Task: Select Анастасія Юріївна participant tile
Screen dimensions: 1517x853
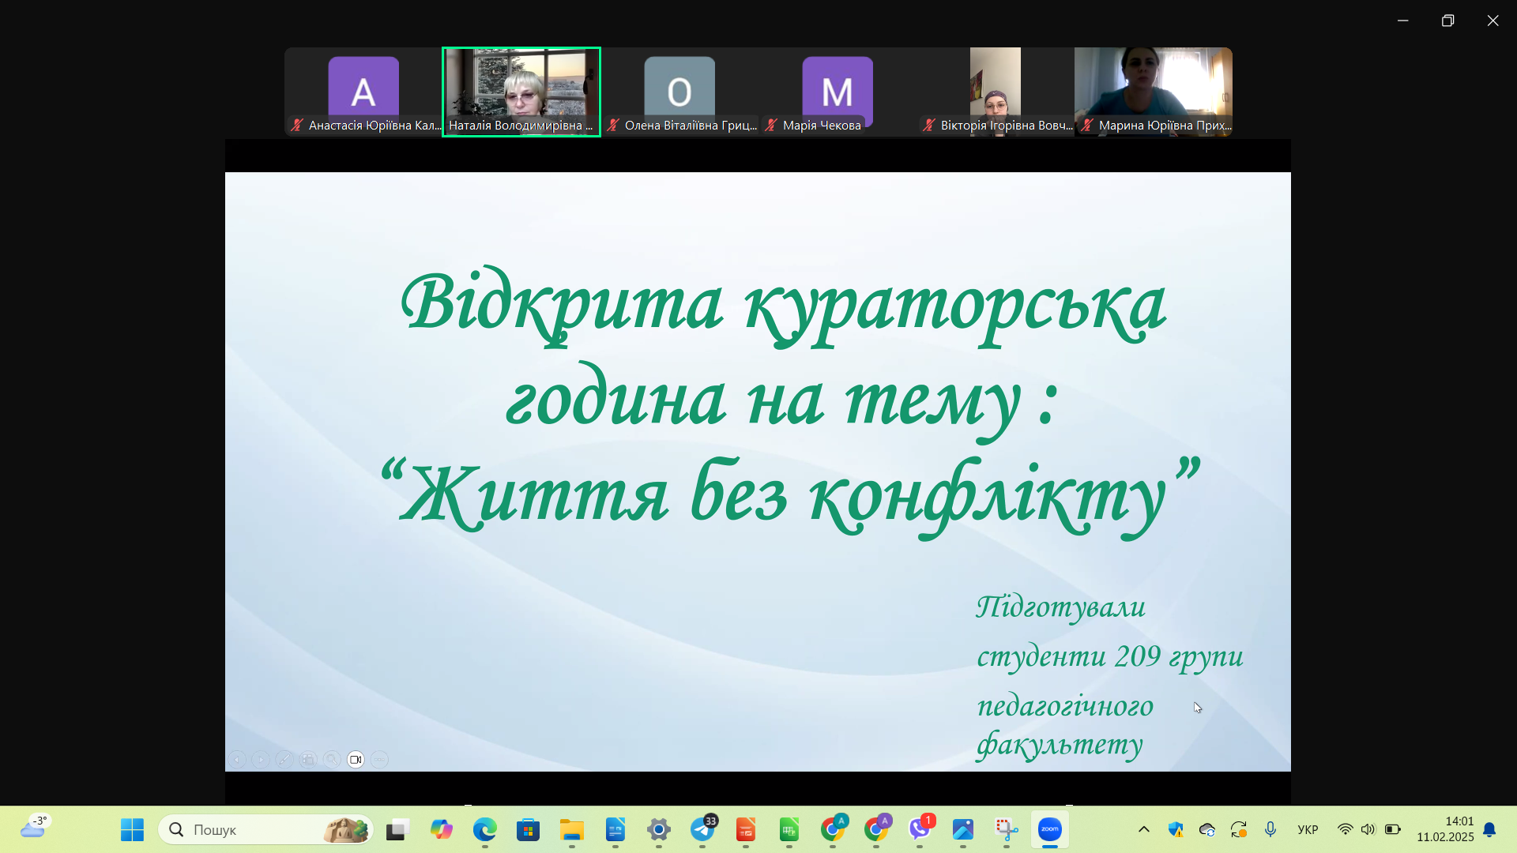Action: click(x=363, y=92)
